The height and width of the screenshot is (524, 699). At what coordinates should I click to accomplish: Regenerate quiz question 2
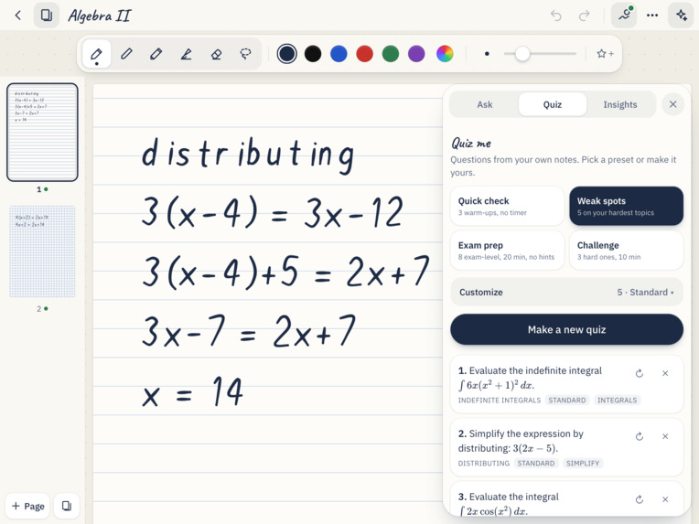(640, 436)
